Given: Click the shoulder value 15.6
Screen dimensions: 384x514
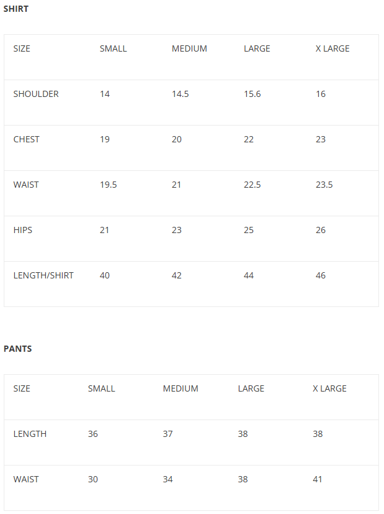Looking at the screenshot, I should pyautogui.click(x=252, y=94).
